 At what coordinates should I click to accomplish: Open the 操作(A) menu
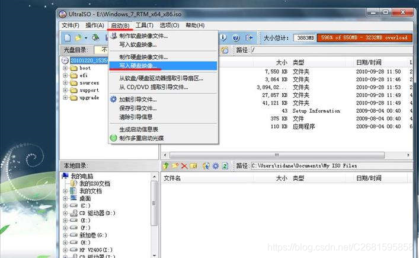coord(95,25)
